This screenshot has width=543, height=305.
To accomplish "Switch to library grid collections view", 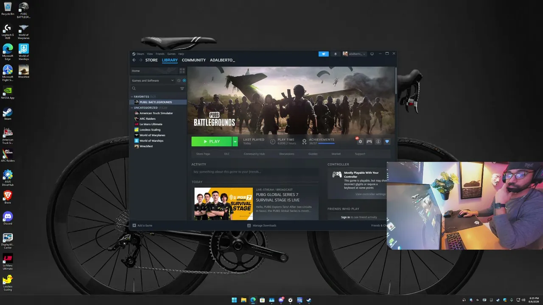I will click(182, 71).
